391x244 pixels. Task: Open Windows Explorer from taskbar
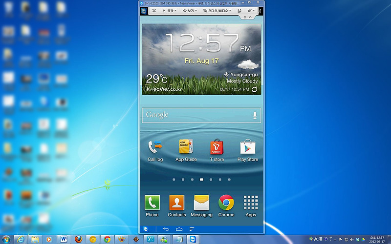[x=35, y=239]
